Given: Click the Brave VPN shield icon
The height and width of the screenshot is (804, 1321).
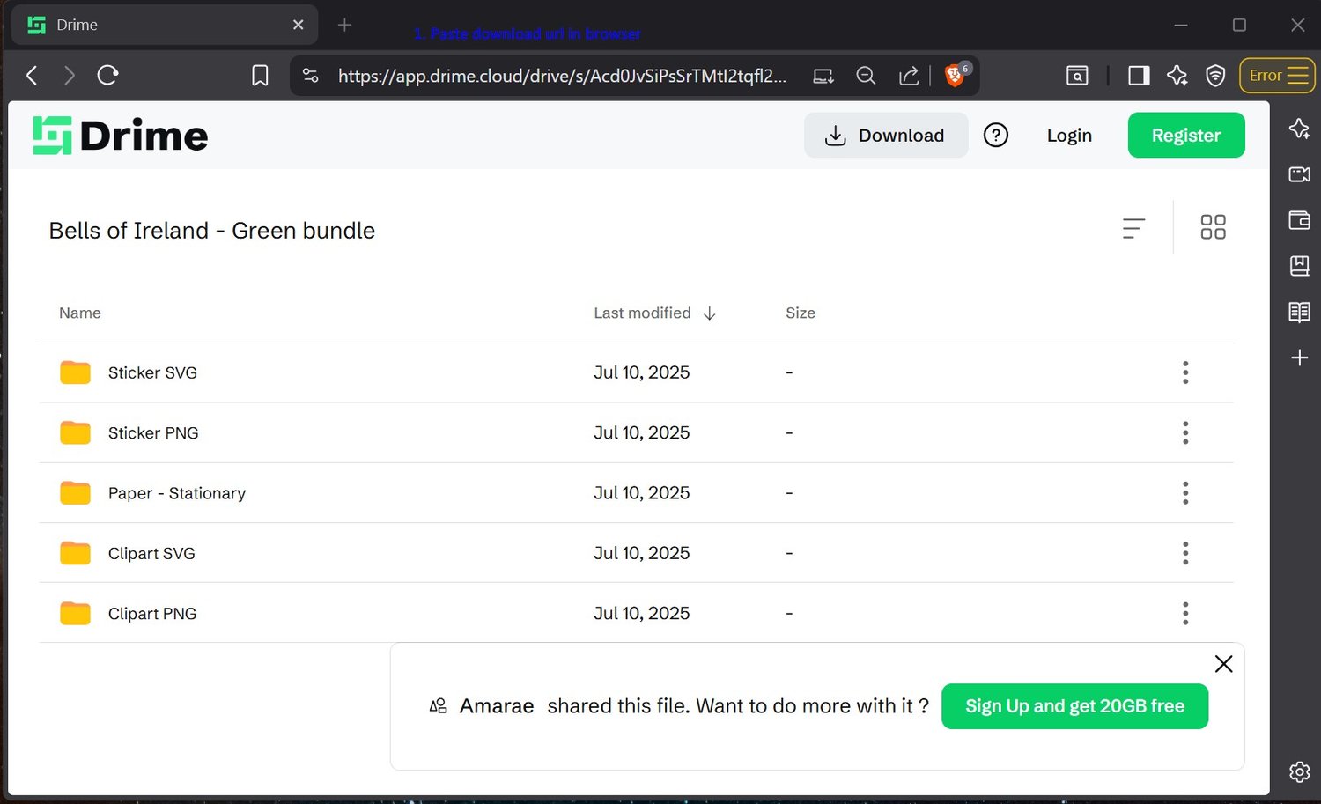Looking at the screenshot, I should pos(1215,76).
